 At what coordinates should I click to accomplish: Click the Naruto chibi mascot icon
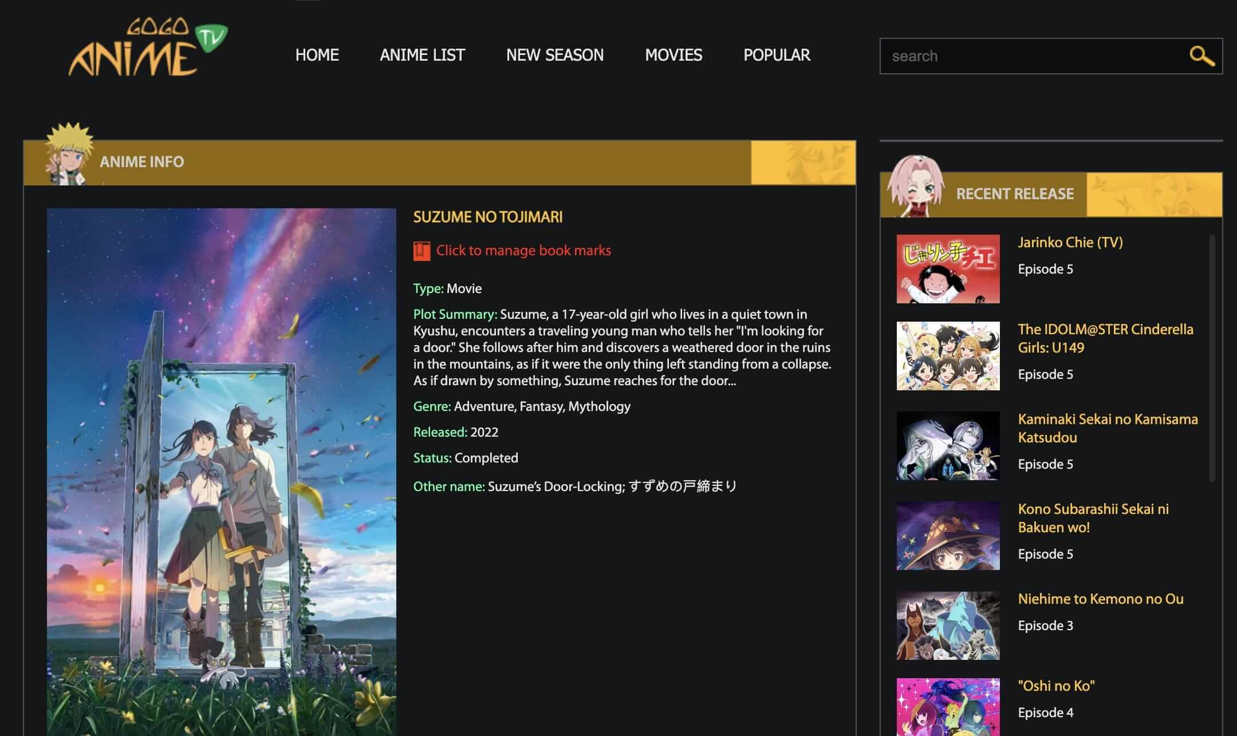pyautogui.click(x=69, y=153)
